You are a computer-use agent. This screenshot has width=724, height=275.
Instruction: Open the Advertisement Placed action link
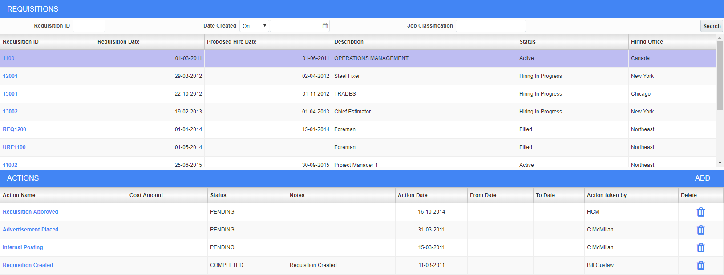tap(31, 230)
